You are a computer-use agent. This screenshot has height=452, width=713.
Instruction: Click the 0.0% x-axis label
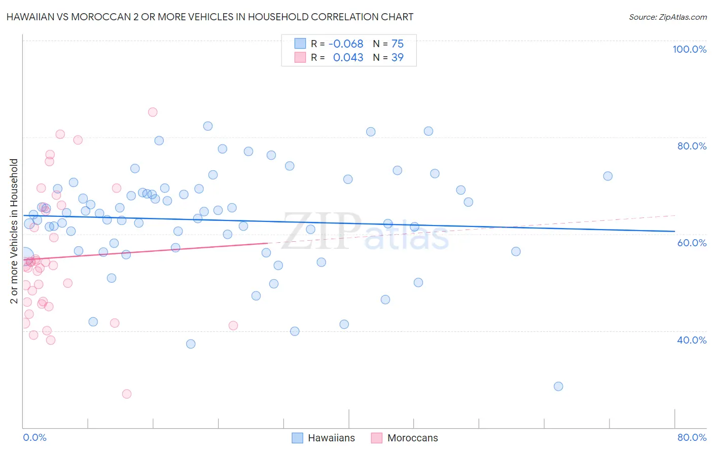34,437
